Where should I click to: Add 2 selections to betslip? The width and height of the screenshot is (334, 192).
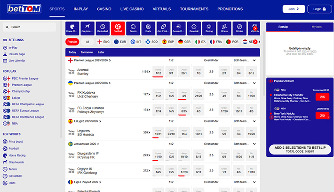[300, 149]
